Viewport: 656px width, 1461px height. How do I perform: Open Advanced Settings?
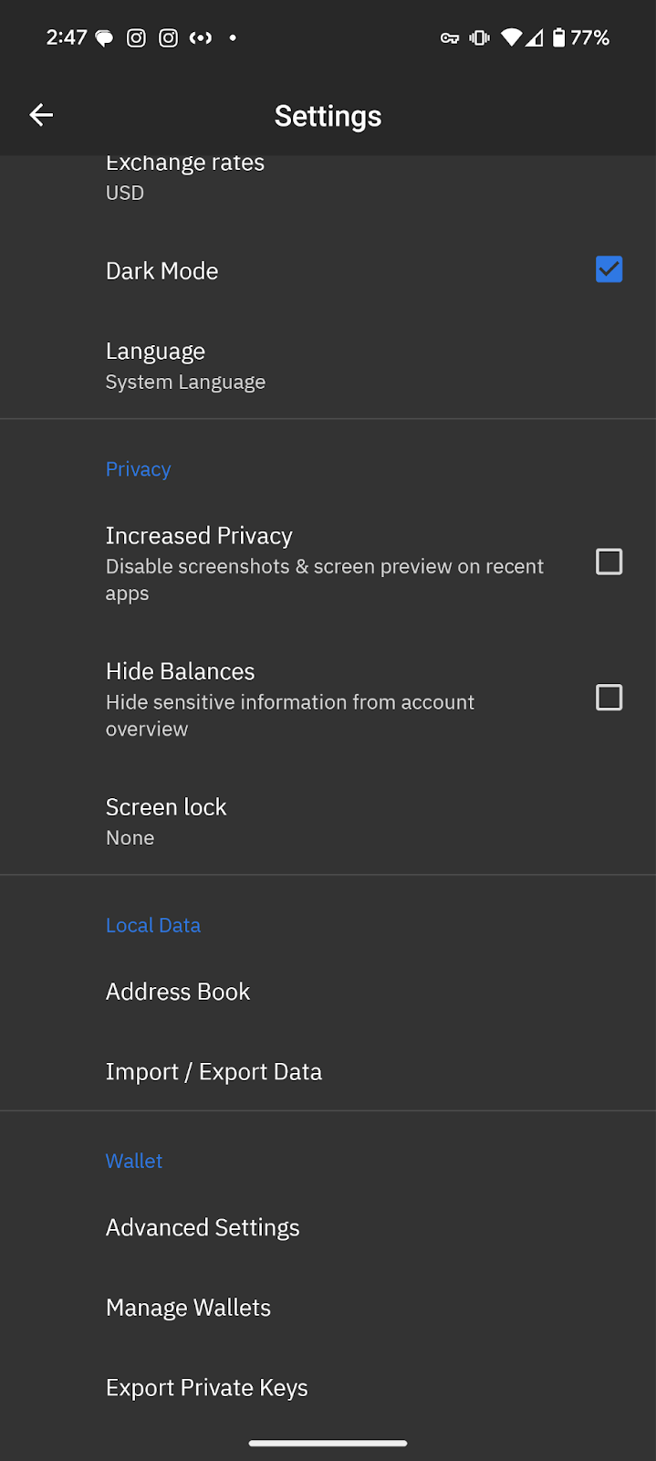click(328, 1227)
